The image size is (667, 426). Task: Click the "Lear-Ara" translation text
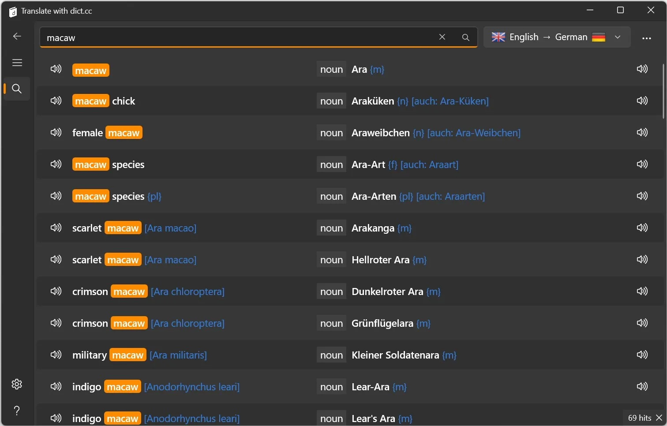click(x=371, y=387)
